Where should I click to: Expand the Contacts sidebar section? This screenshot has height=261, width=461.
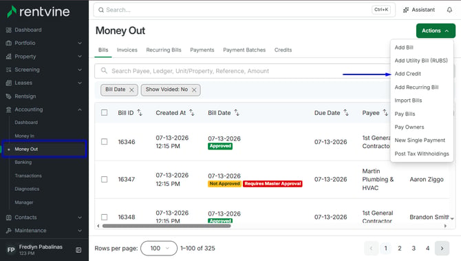pos(80,218)
